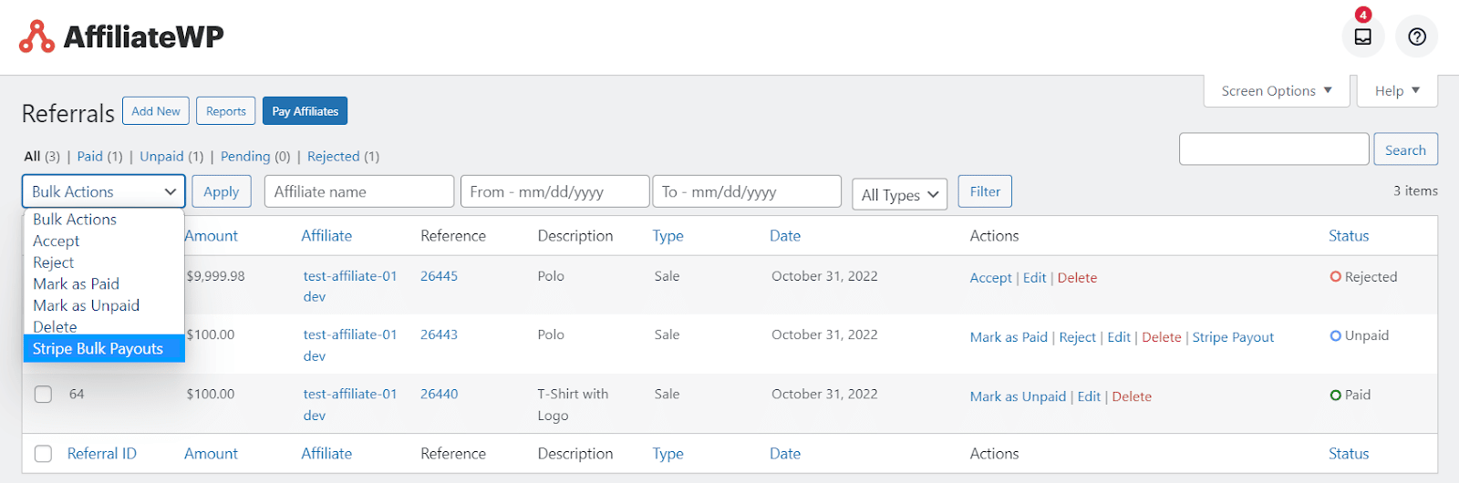This screenshot has height=483, width=1459.
Task: Filter by Unpaid referrals
Action: 161,157
